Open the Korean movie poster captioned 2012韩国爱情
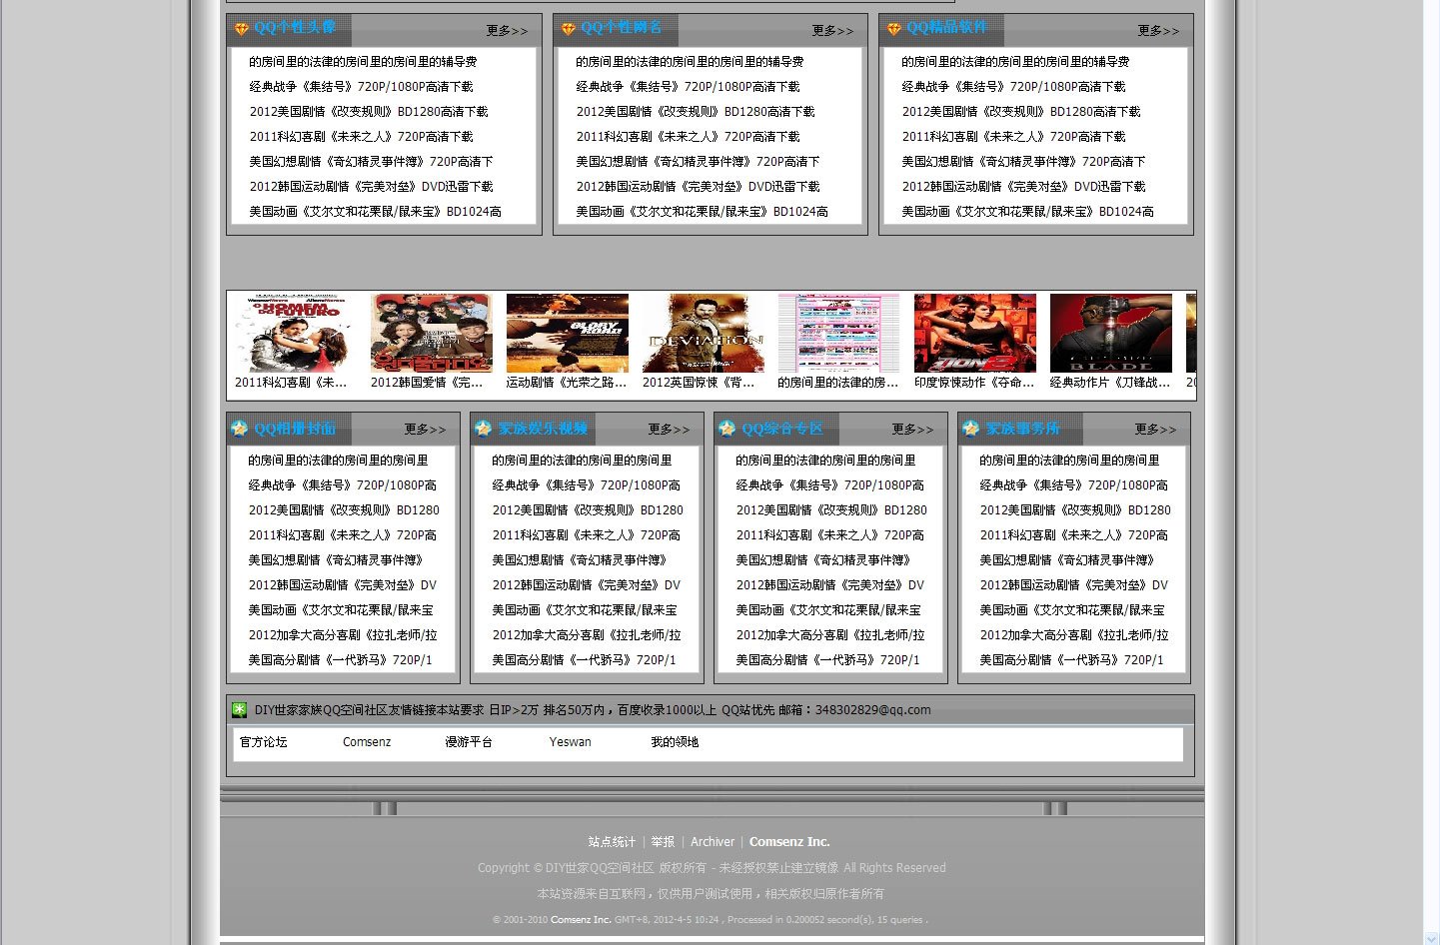1440x945 pixels. pyautogui.click(x=432, y=333)
